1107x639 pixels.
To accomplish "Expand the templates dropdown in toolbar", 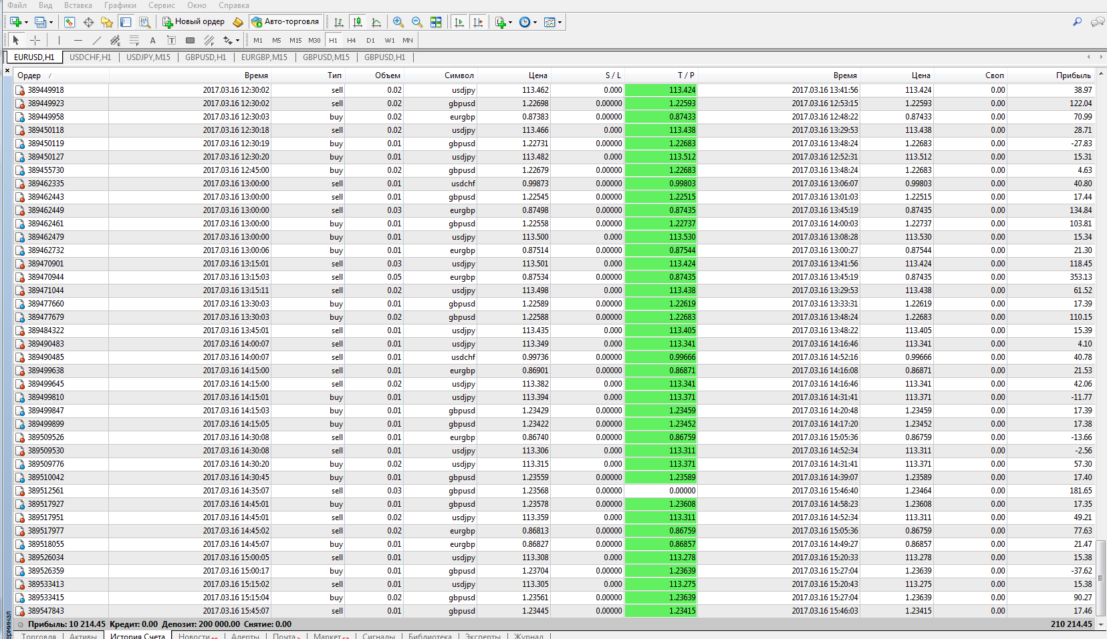I will (x=553, y=22).
